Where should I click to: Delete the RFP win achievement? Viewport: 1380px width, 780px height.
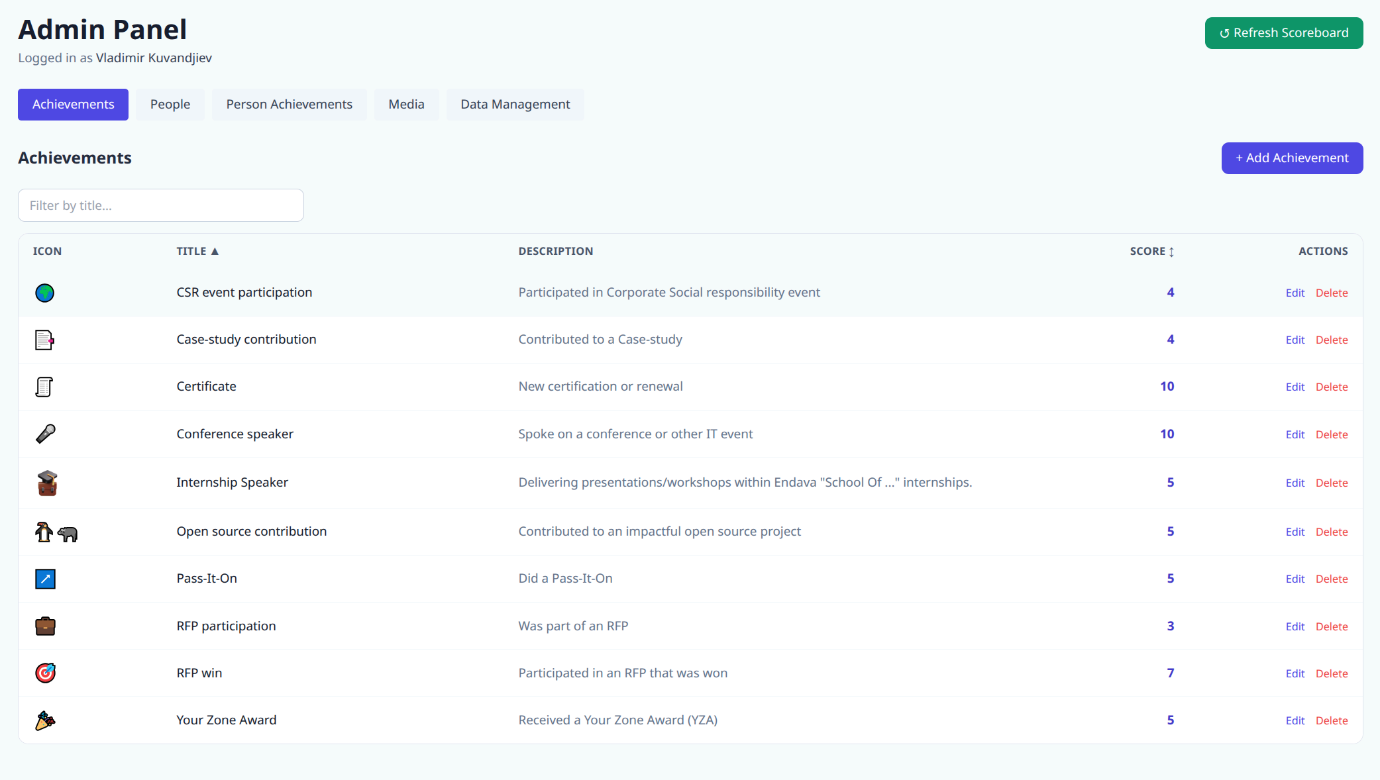1332,673
